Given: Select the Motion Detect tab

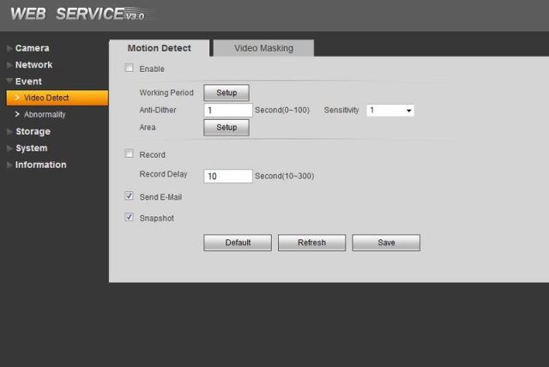Looking at the screenshot, I should tap(159, 48).
